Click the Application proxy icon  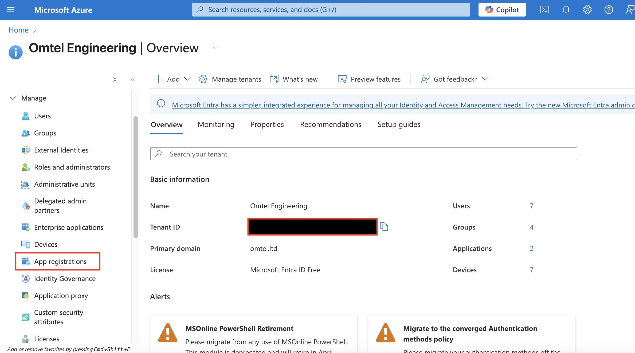pos(25,296)
